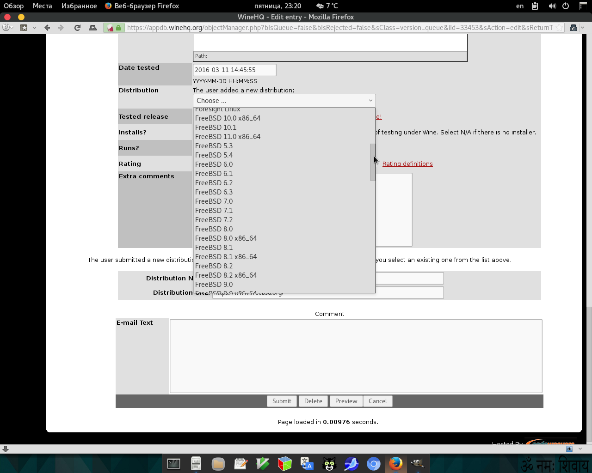Viewport: 592px width, 473px height.
Task: Click the Preview button
Action: click(x=346, y=401)
